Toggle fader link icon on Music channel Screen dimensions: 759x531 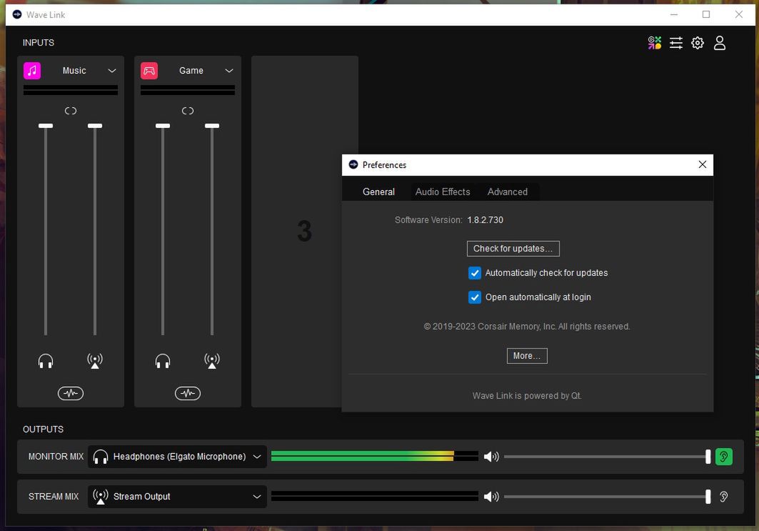tap(71, 111)
